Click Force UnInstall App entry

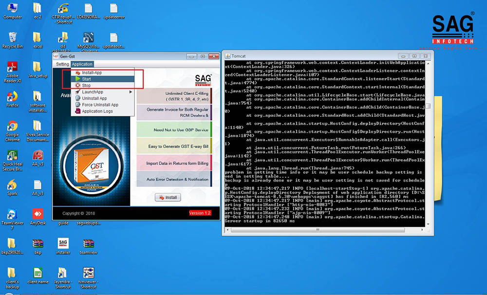tap(100, 105)
